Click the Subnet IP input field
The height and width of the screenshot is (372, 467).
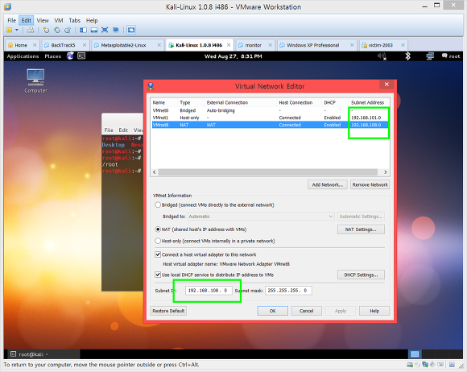pos(209,291)
